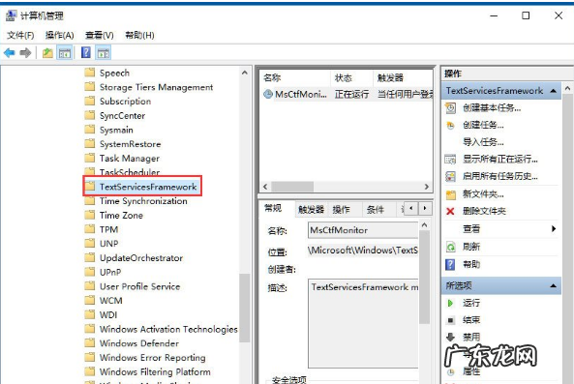Click 创建基本任务... action link
Screen dimensions: 574x384
[492, 108]
